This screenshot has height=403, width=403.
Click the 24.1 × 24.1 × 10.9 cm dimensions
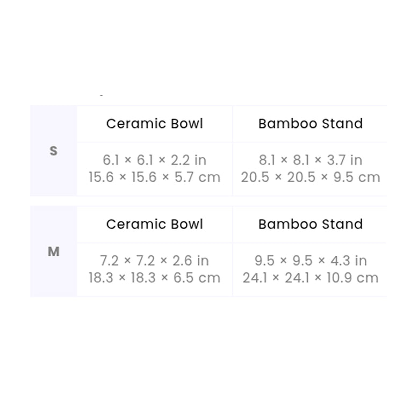tap(311, 278)
